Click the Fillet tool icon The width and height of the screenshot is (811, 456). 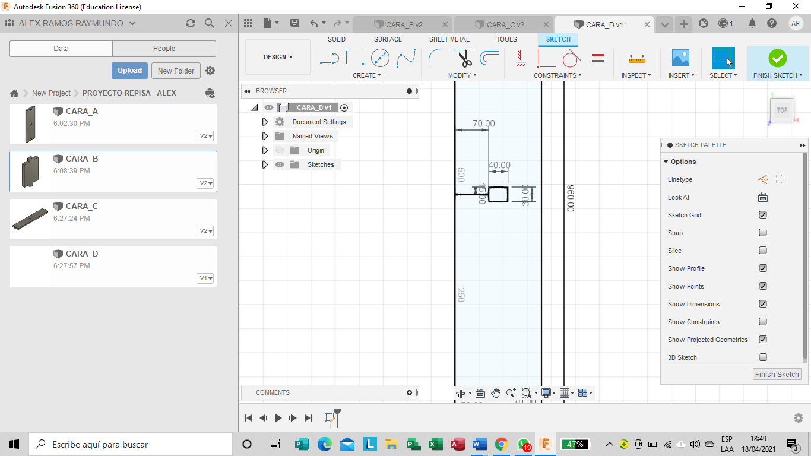[x=438, y=58]
